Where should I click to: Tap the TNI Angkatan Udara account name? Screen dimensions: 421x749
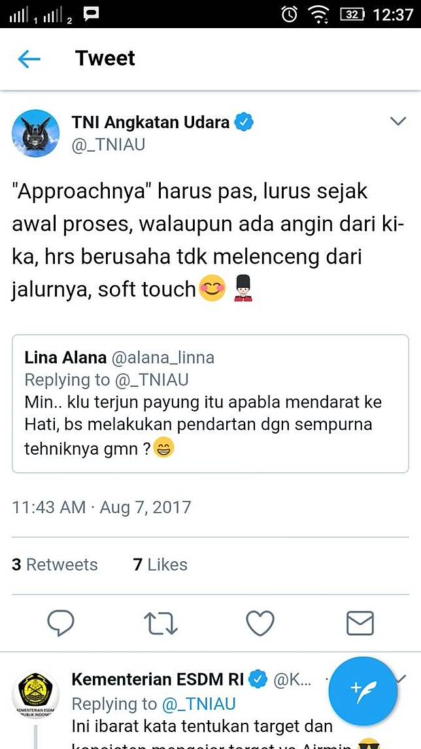pyautogui.click(x=151, y=123)
